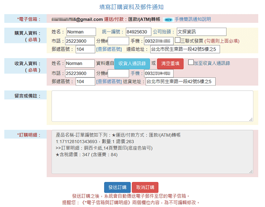
Task: Click the recipient's 查郵遞區號 link
Action: coord(109,82)
